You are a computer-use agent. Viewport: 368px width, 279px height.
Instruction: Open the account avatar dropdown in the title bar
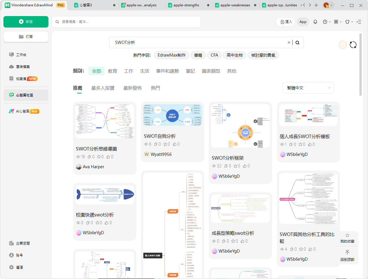328,5
